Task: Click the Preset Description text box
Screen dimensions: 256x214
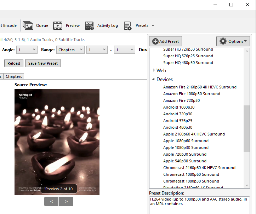Action: 199,205
